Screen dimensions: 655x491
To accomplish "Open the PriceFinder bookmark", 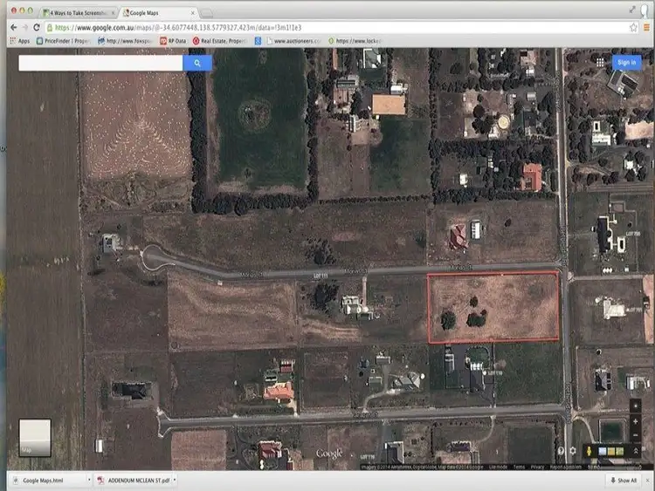I will (64, 41).
